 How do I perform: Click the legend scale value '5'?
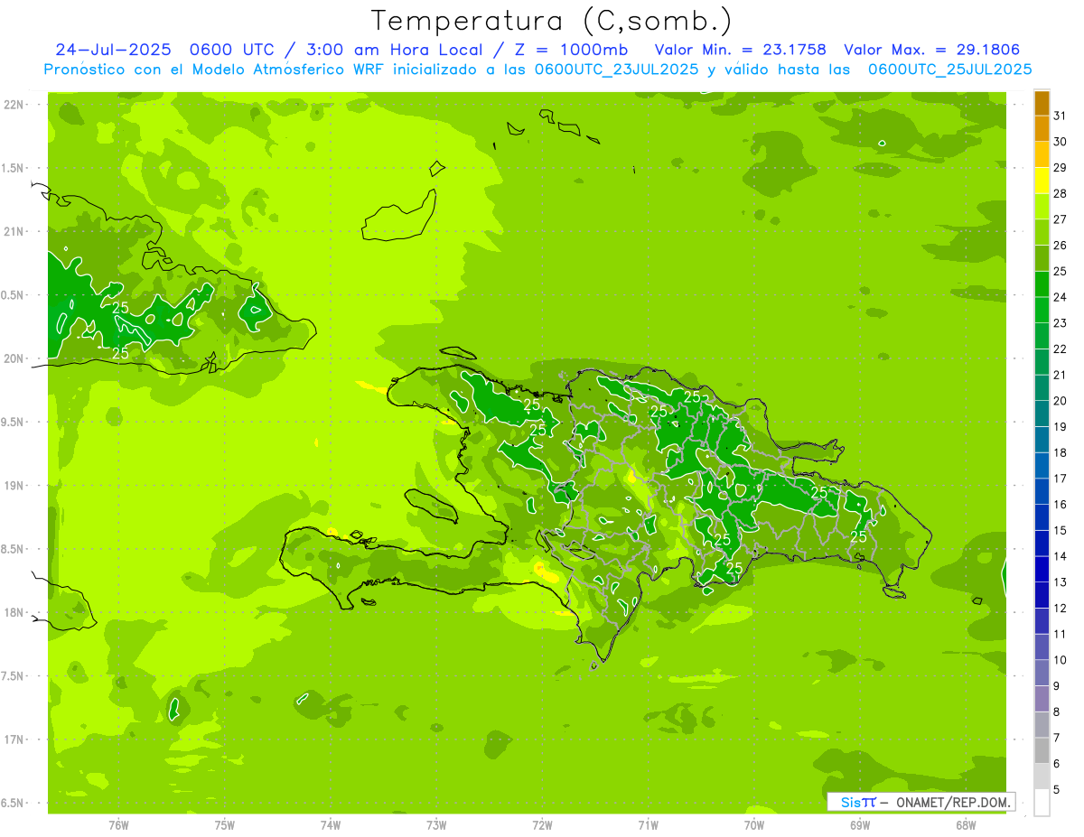click(x=1057, y=789)
